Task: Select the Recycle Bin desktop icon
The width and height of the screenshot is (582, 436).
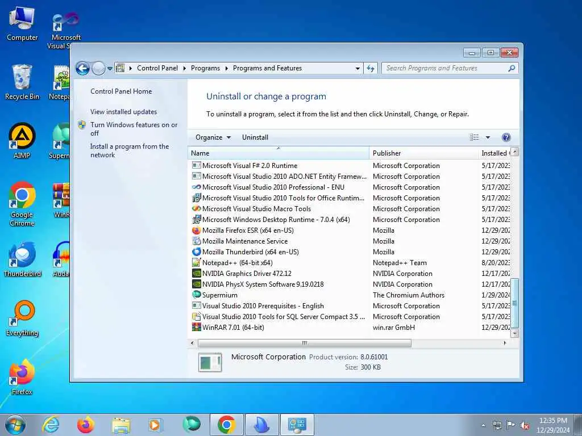Action: pyautogui.click(x=22, y=82)
